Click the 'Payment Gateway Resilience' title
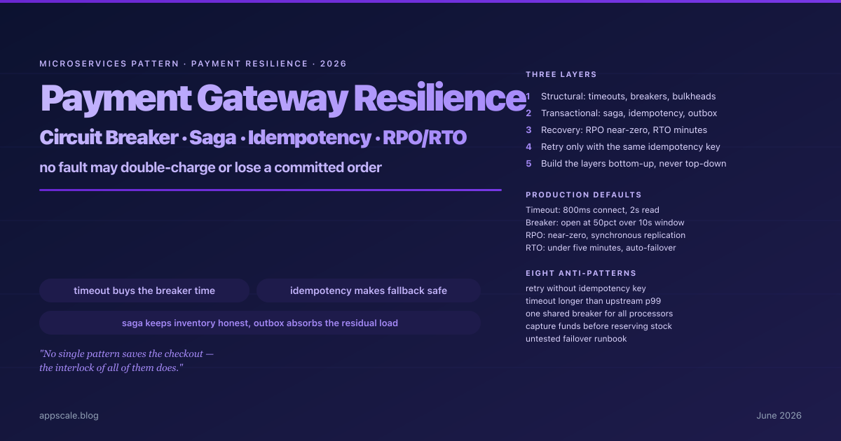 [x=282, y=98]
